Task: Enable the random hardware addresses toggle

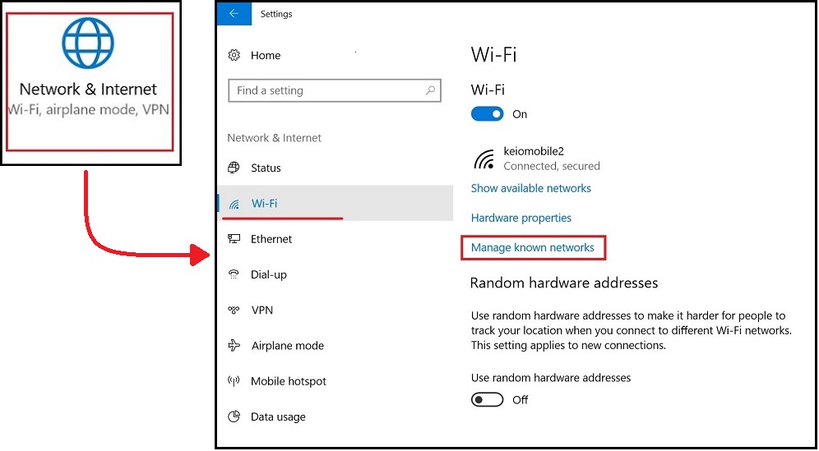Action: (x=487, y=399)
